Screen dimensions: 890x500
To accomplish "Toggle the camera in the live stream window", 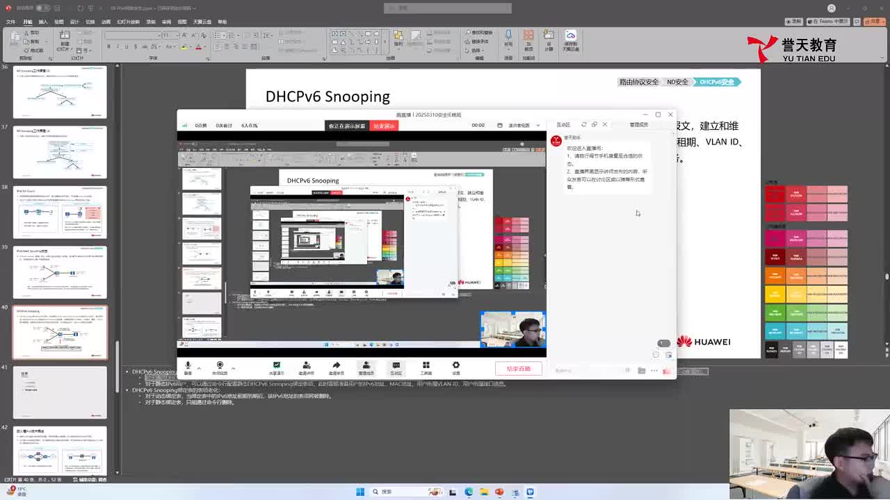I will click(220, 367).
